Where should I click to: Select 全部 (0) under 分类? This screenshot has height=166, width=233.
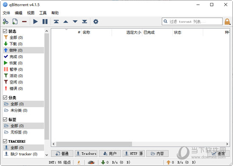tap(23, 104)
